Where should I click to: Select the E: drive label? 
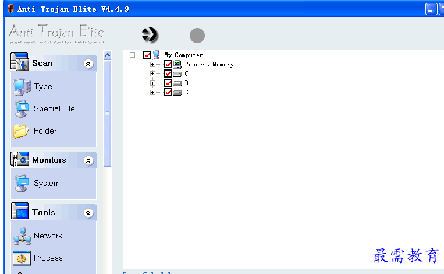(188, 93)
